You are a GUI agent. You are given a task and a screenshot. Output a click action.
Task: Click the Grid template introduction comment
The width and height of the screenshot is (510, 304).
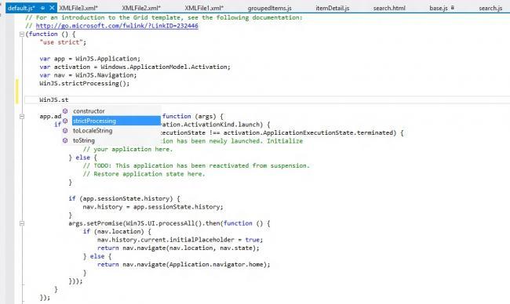[x=164, y=17]
